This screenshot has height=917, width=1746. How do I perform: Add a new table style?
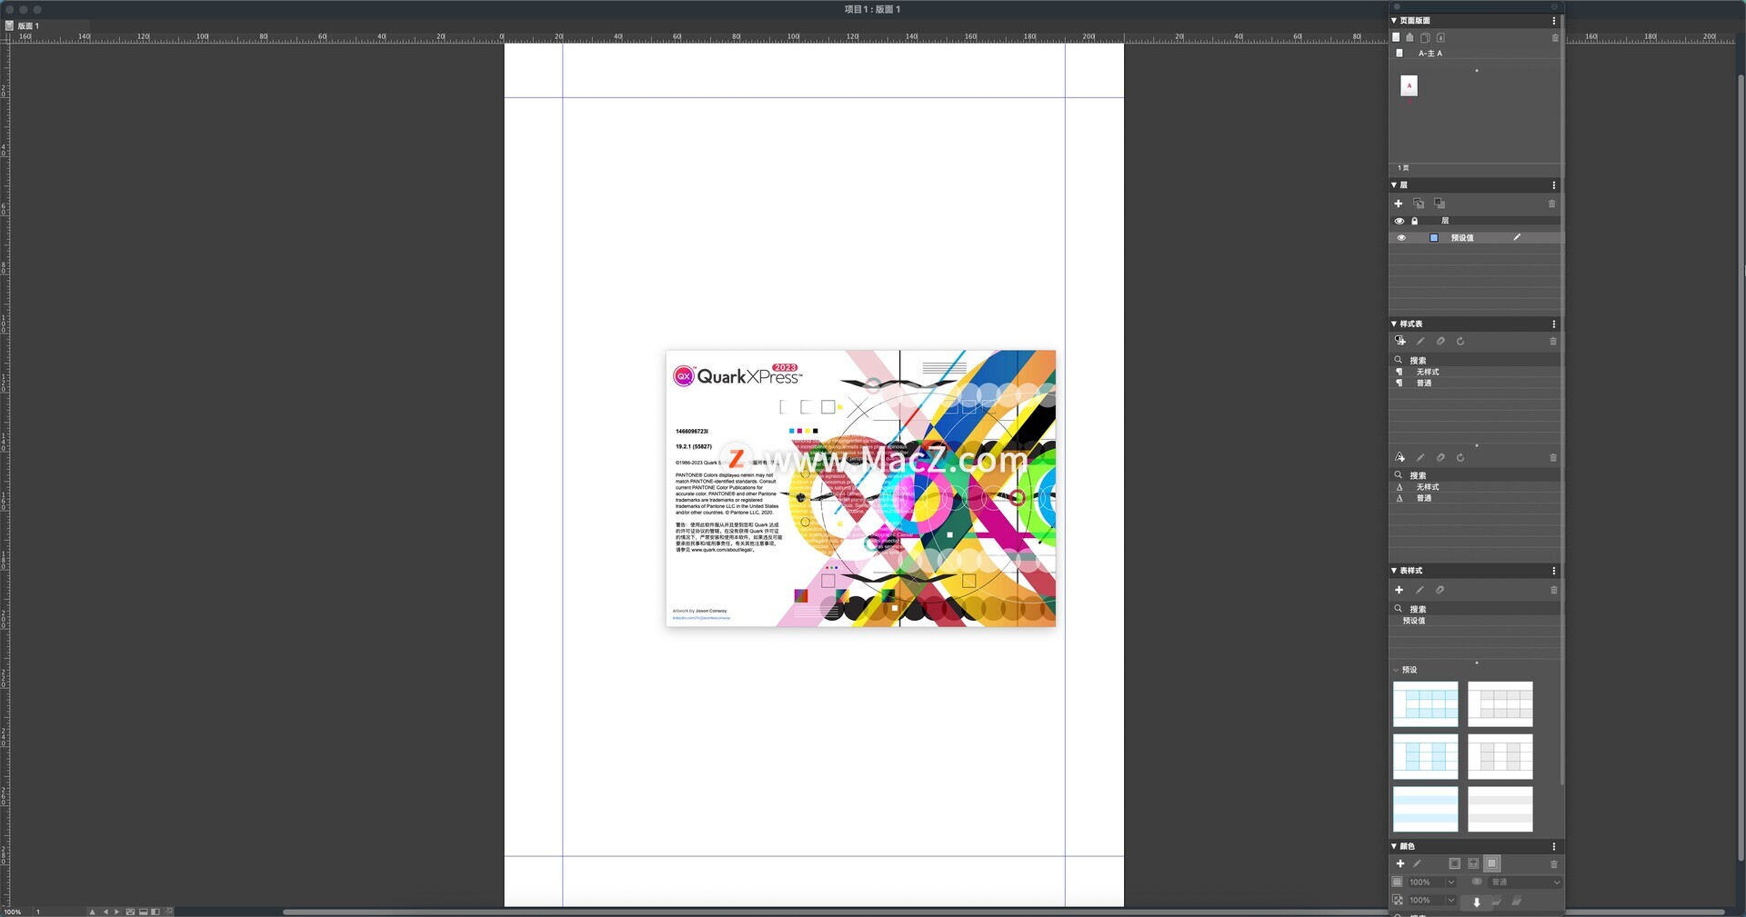(x=1399, y=590)
